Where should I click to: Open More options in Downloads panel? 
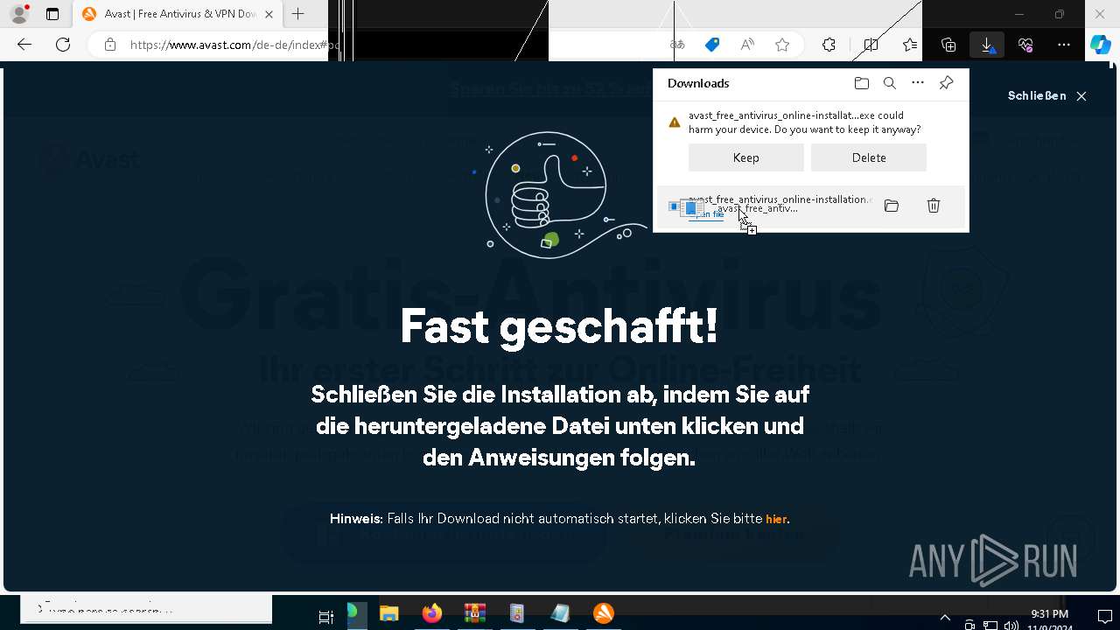(x=918, y=83)
